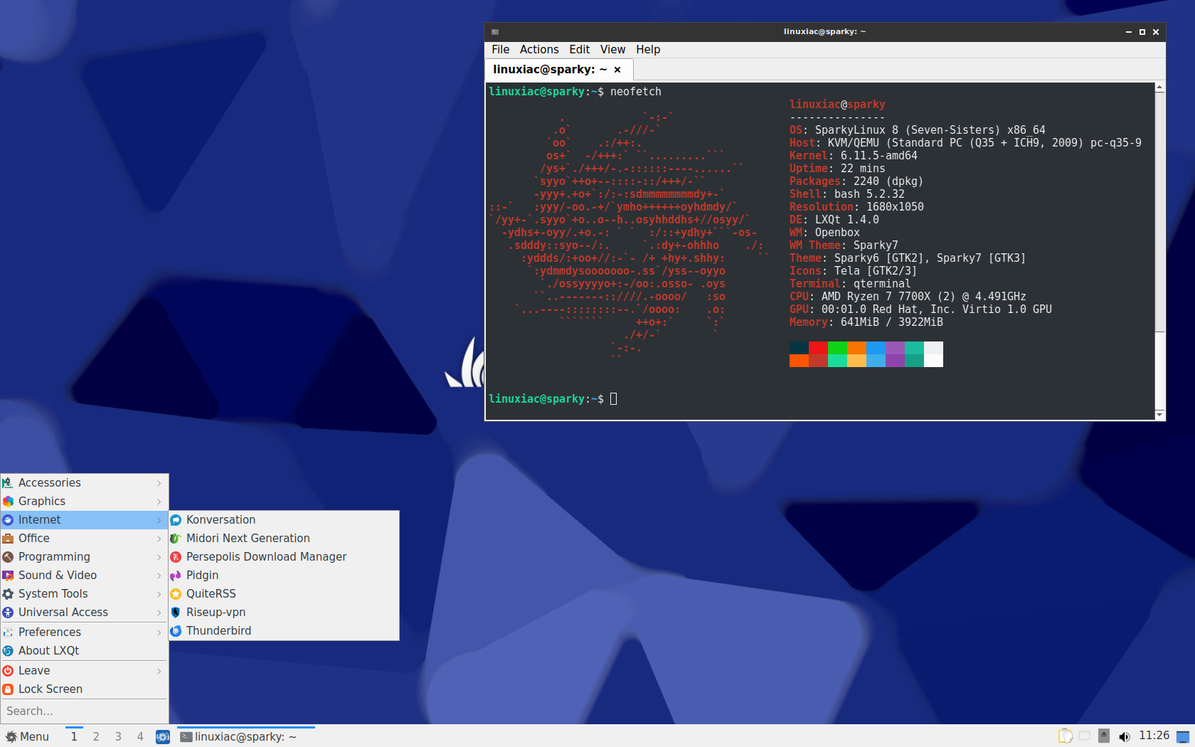
Task: Click the 'Memory: 641MiB / 3922MiB' line
Action: point(866,322)
